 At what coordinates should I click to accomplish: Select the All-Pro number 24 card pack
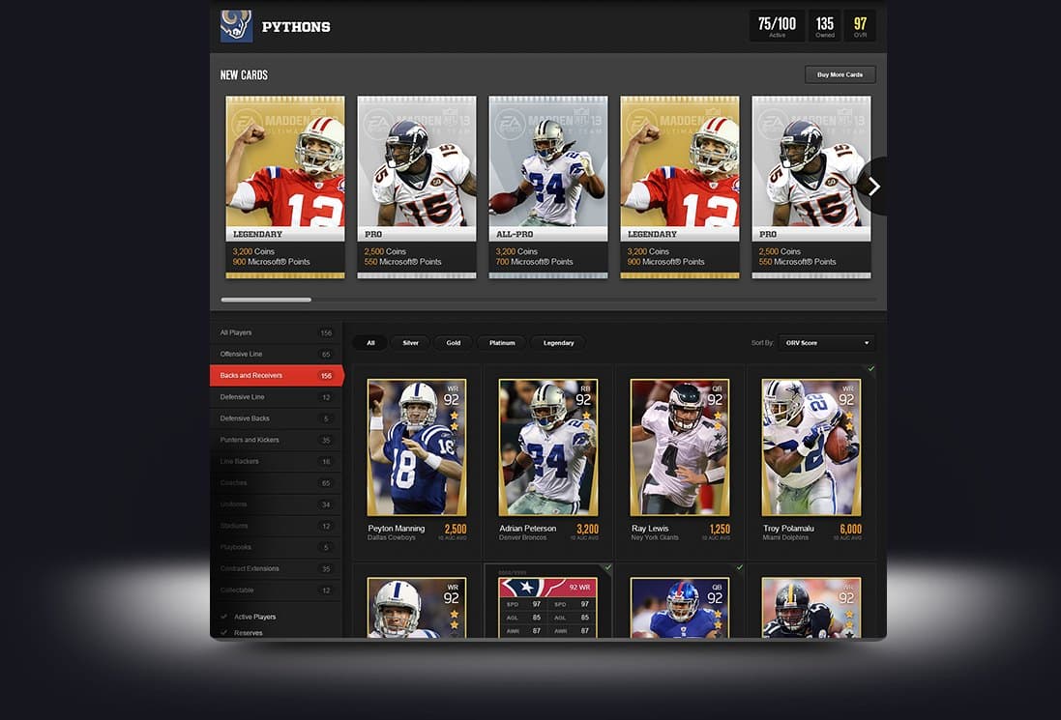548,187
